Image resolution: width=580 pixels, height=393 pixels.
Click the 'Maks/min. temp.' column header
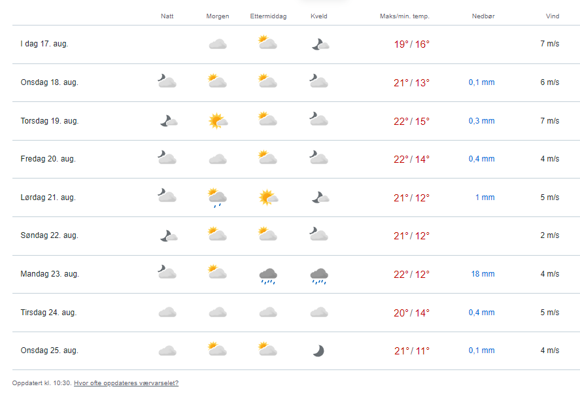point(405,16)
